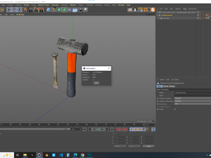This screenshot has width=211, height=158.
Task: Select the spline pen tool icon
Action: [54, 10]
